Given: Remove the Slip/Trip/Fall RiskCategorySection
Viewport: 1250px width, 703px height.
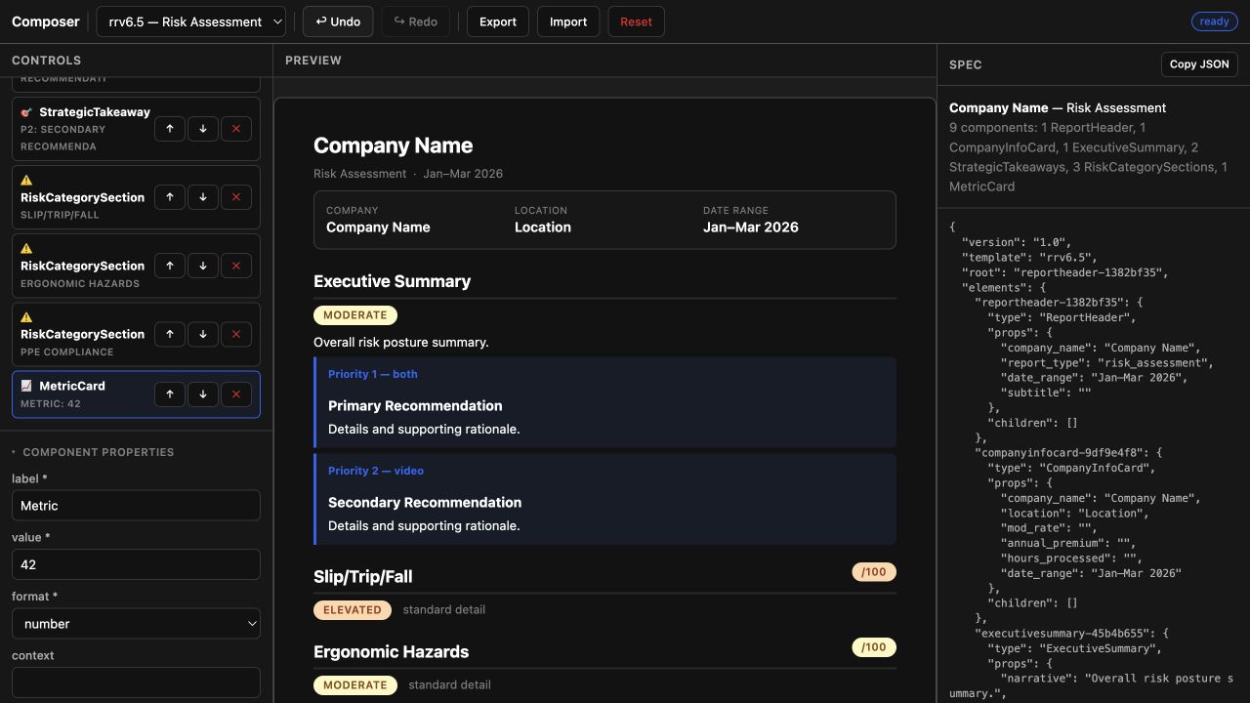Looking at the screenshot, I should pyautogui.click(x=236, y=197).
